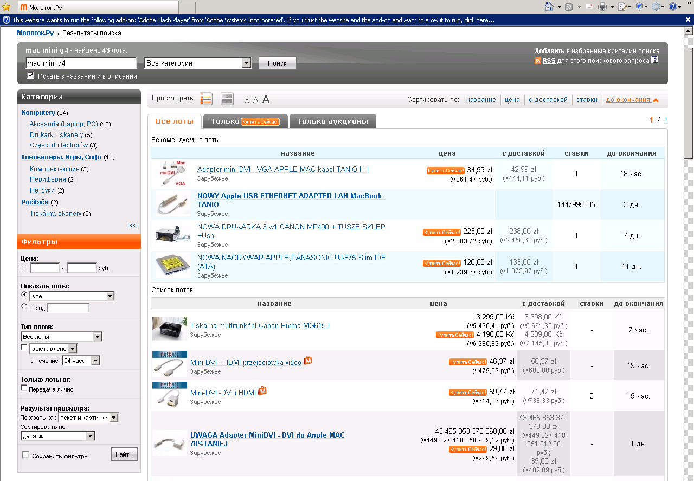
Task: Click the toolbar overflow chevron
Action: coord(689,4)
